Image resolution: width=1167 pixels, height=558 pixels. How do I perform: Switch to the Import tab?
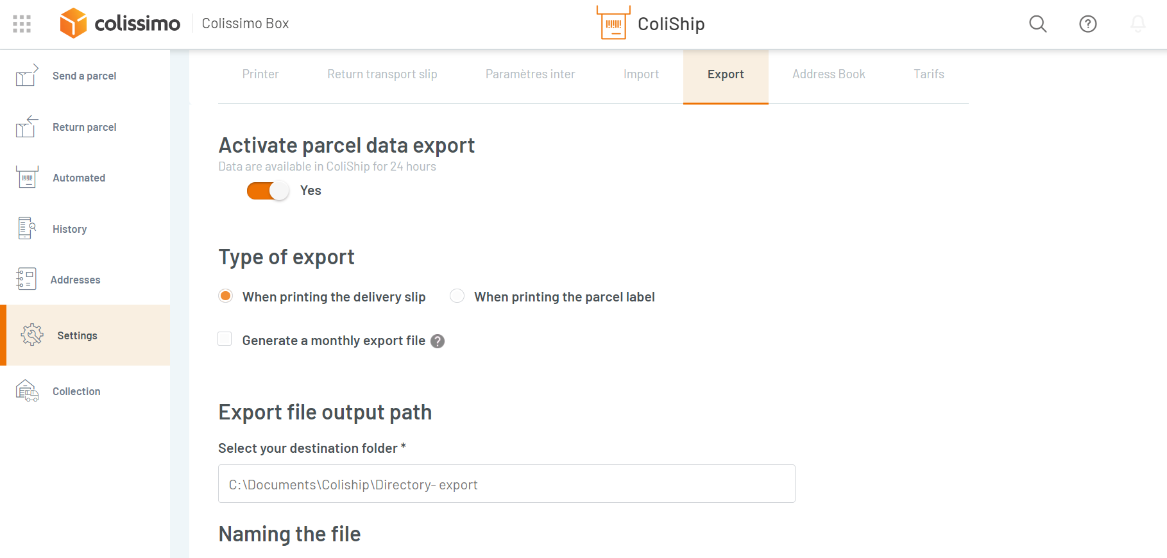pos(641,74)
